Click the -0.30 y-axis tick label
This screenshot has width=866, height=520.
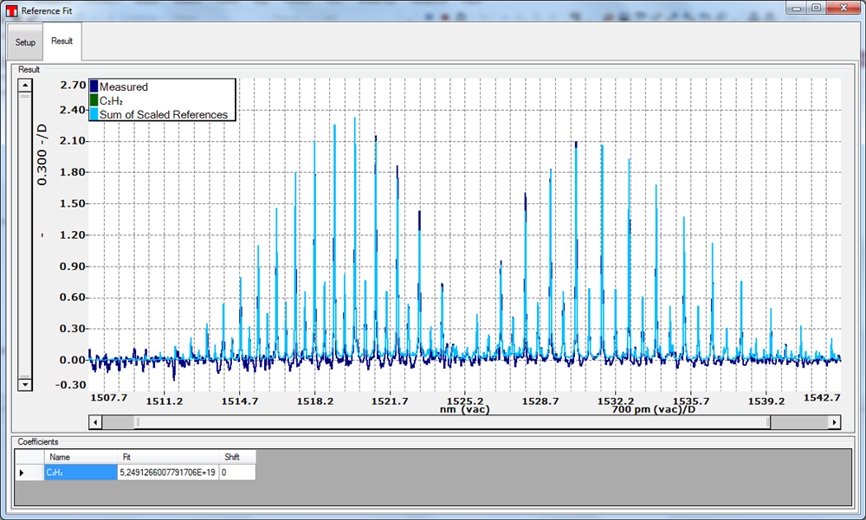tap(71, 385)
